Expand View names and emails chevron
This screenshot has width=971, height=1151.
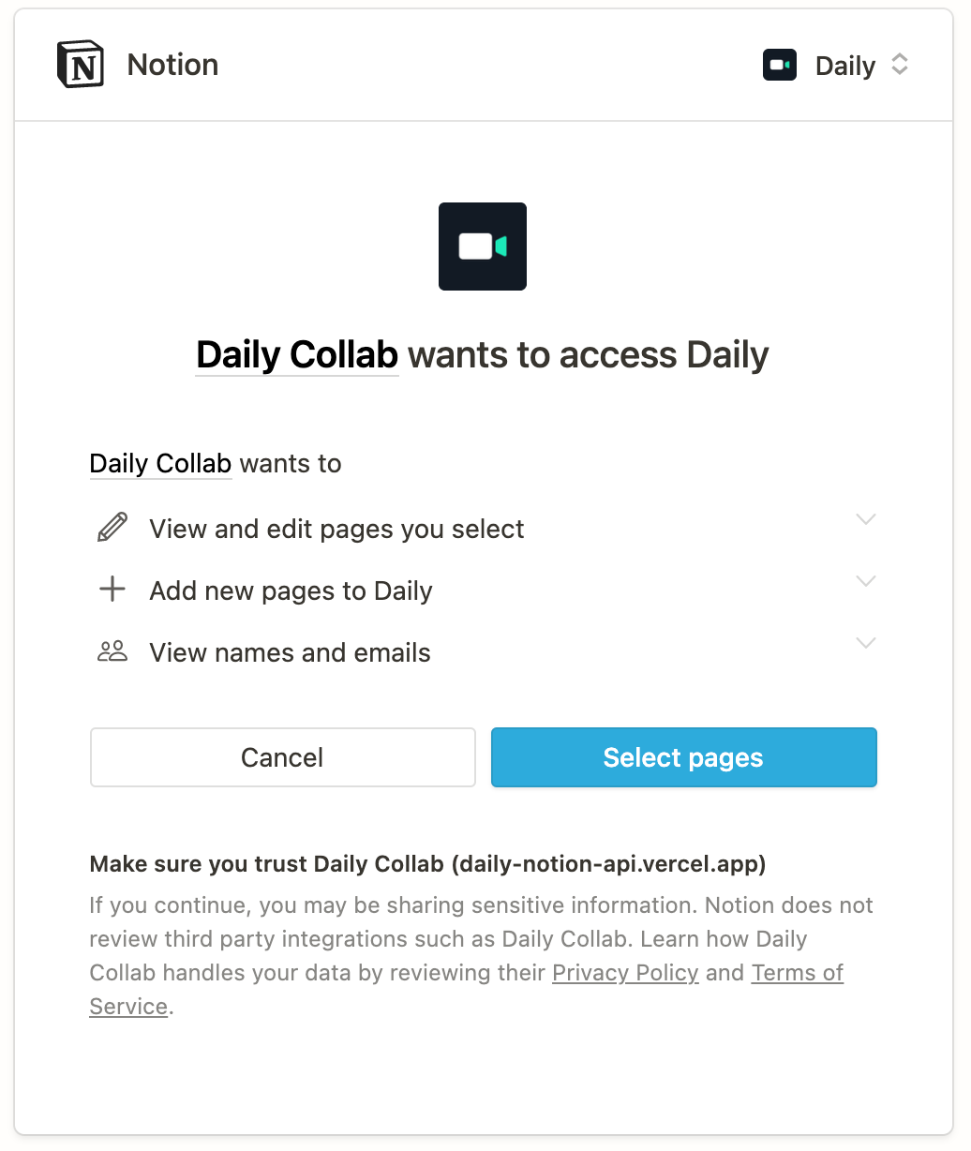coord(866,643)
